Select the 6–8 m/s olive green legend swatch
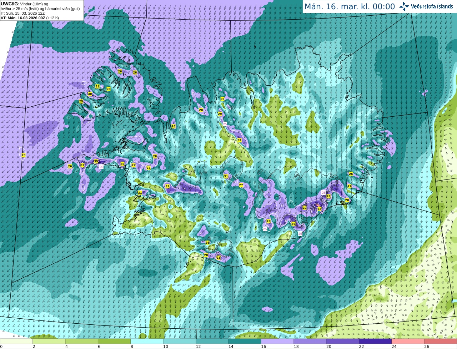Image resolution: width=457 pixels, height=349 pixels. tap(114, 342)
